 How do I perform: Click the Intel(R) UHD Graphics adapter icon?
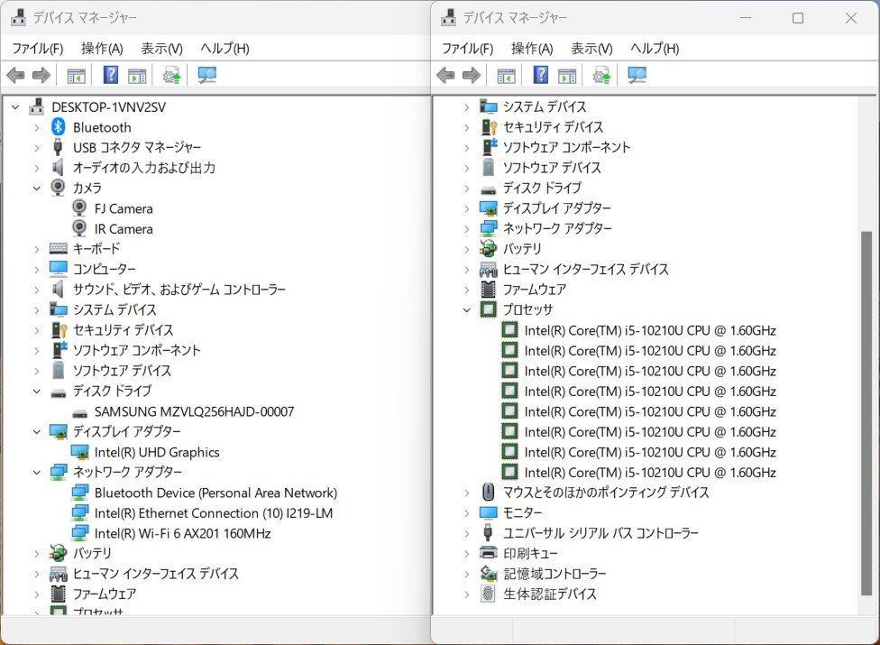pyautogui.click(x=79, y=452)
